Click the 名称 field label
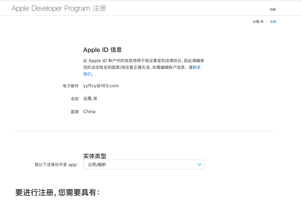Screen dimensions: 302x202 point(75,99)
